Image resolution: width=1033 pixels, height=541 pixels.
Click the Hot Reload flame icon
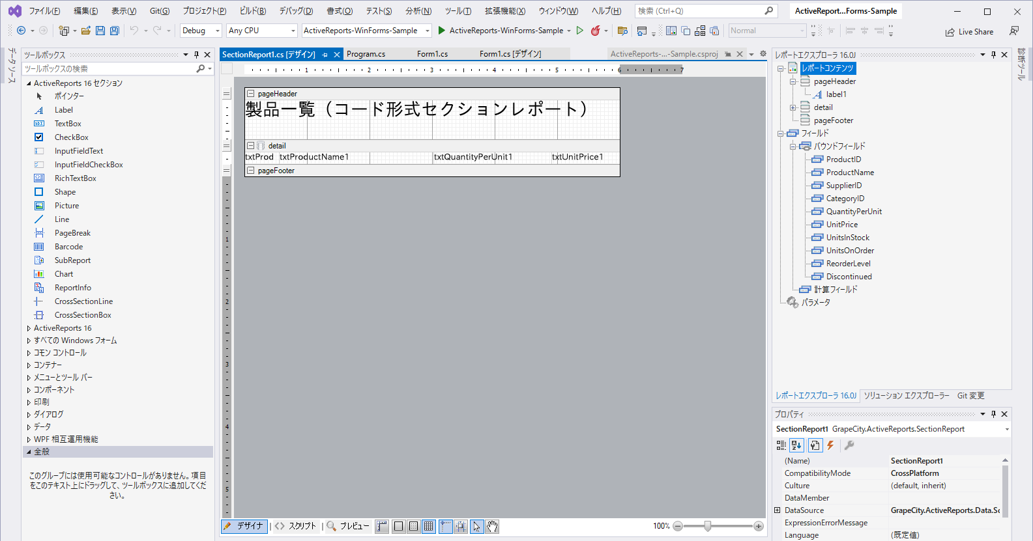click(x=595, y=31)
